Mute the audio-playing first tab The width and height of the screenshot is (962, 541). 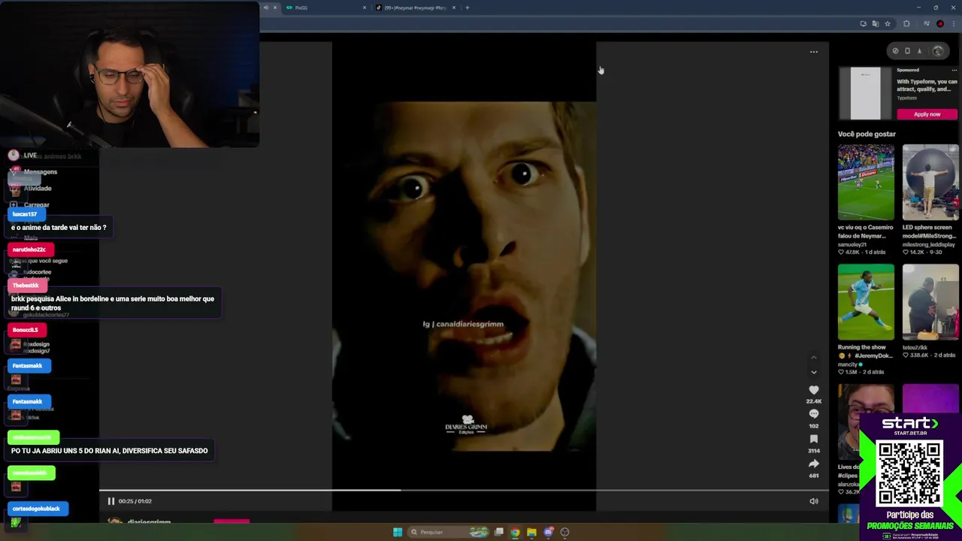coord(265,8)
